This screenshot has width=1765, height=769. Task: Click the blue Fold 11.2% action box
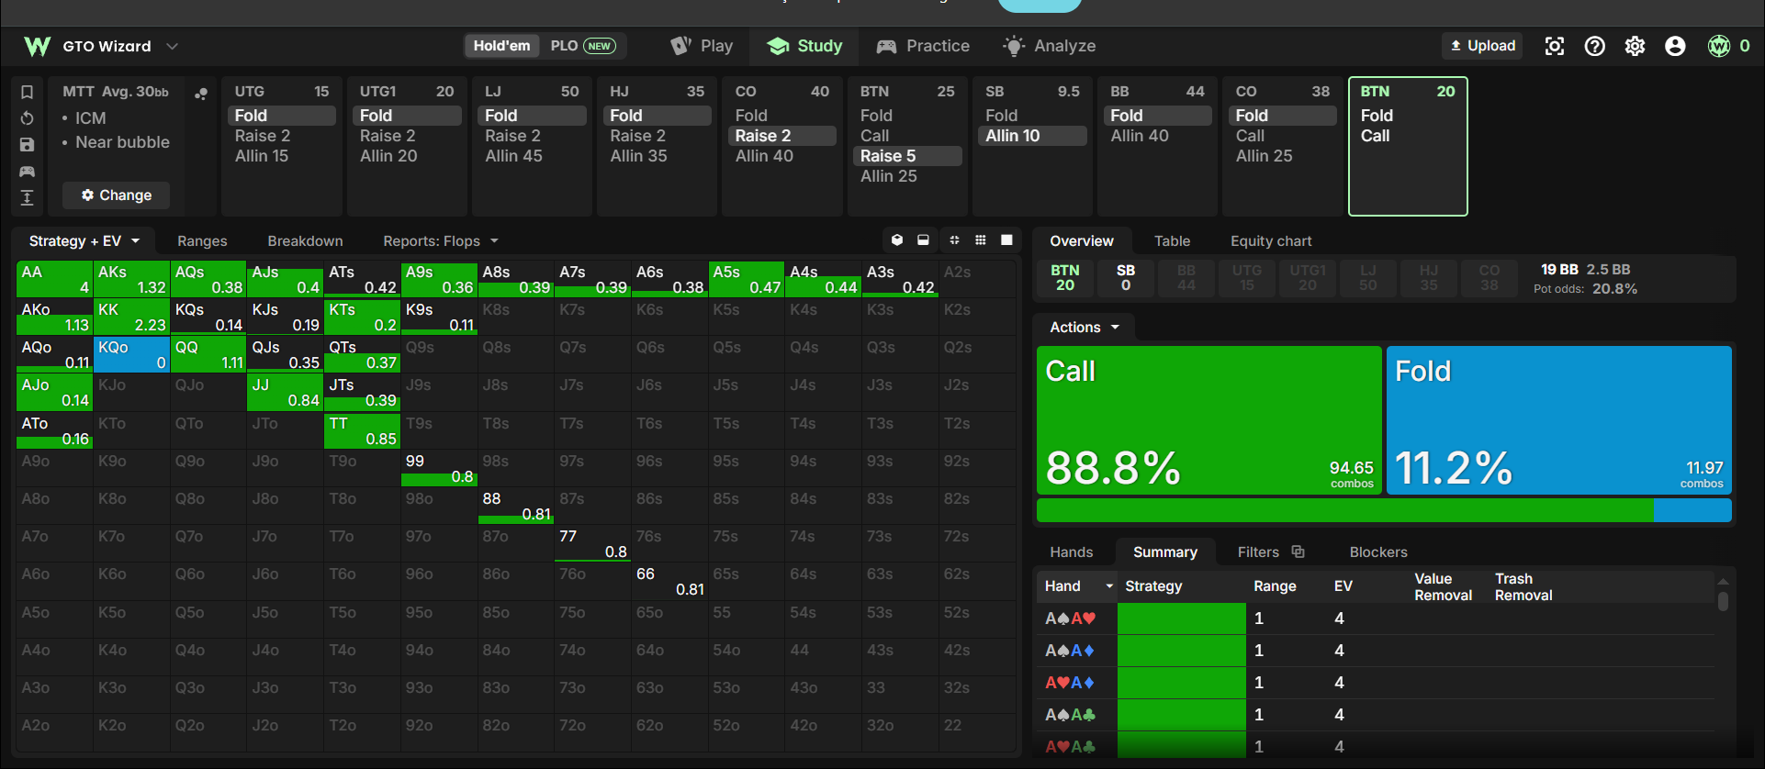click(1559, 420)
